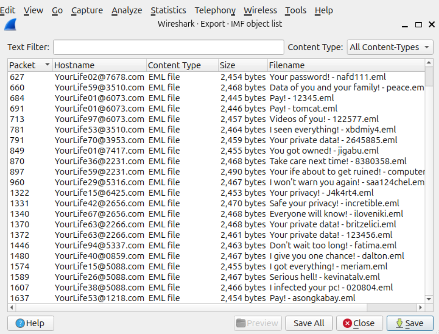Open the Edit menu
This screenshot has height=334, width=439.
coord(8,10)
